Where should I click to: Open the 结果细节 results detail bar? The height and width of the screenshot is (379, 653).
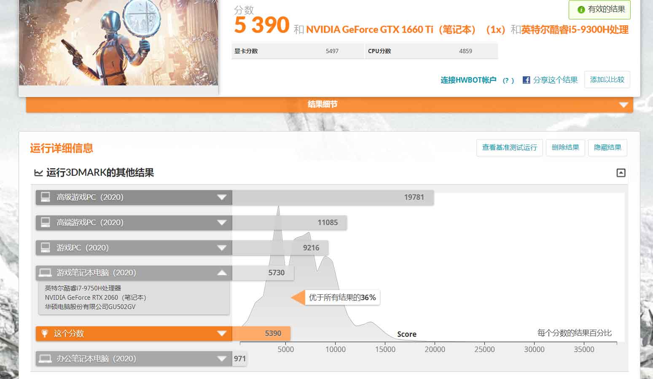[329, 105]
